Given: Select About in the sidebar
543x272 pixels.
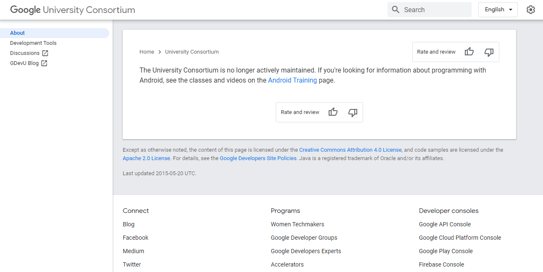Looking at the screenshot, I should (18, 33).
